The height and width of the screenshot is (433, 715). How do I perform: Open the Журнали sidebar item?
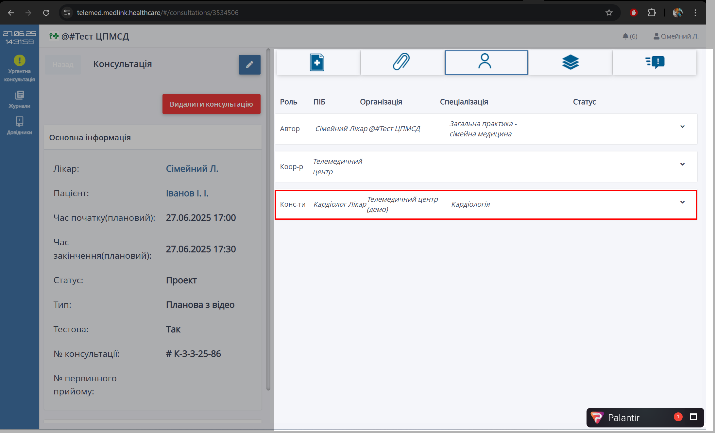[19, 99]
